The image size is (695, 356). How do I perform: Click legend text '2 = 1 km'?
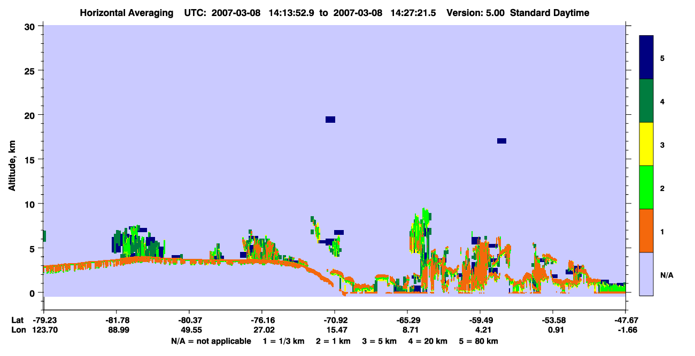[x=335, y=341]
